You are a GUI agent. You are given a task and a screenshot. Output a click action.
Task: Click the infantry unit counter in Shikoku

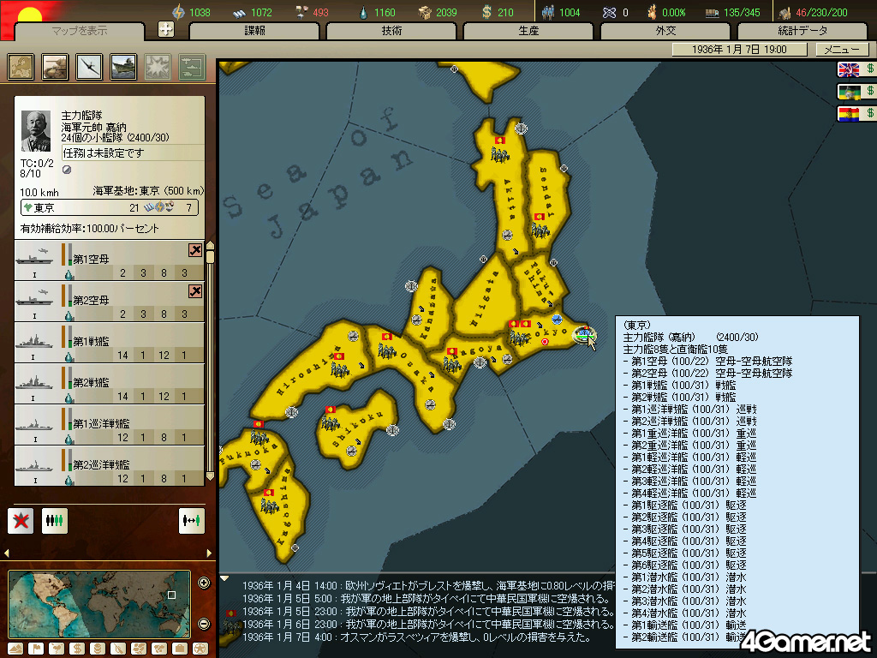331,420
